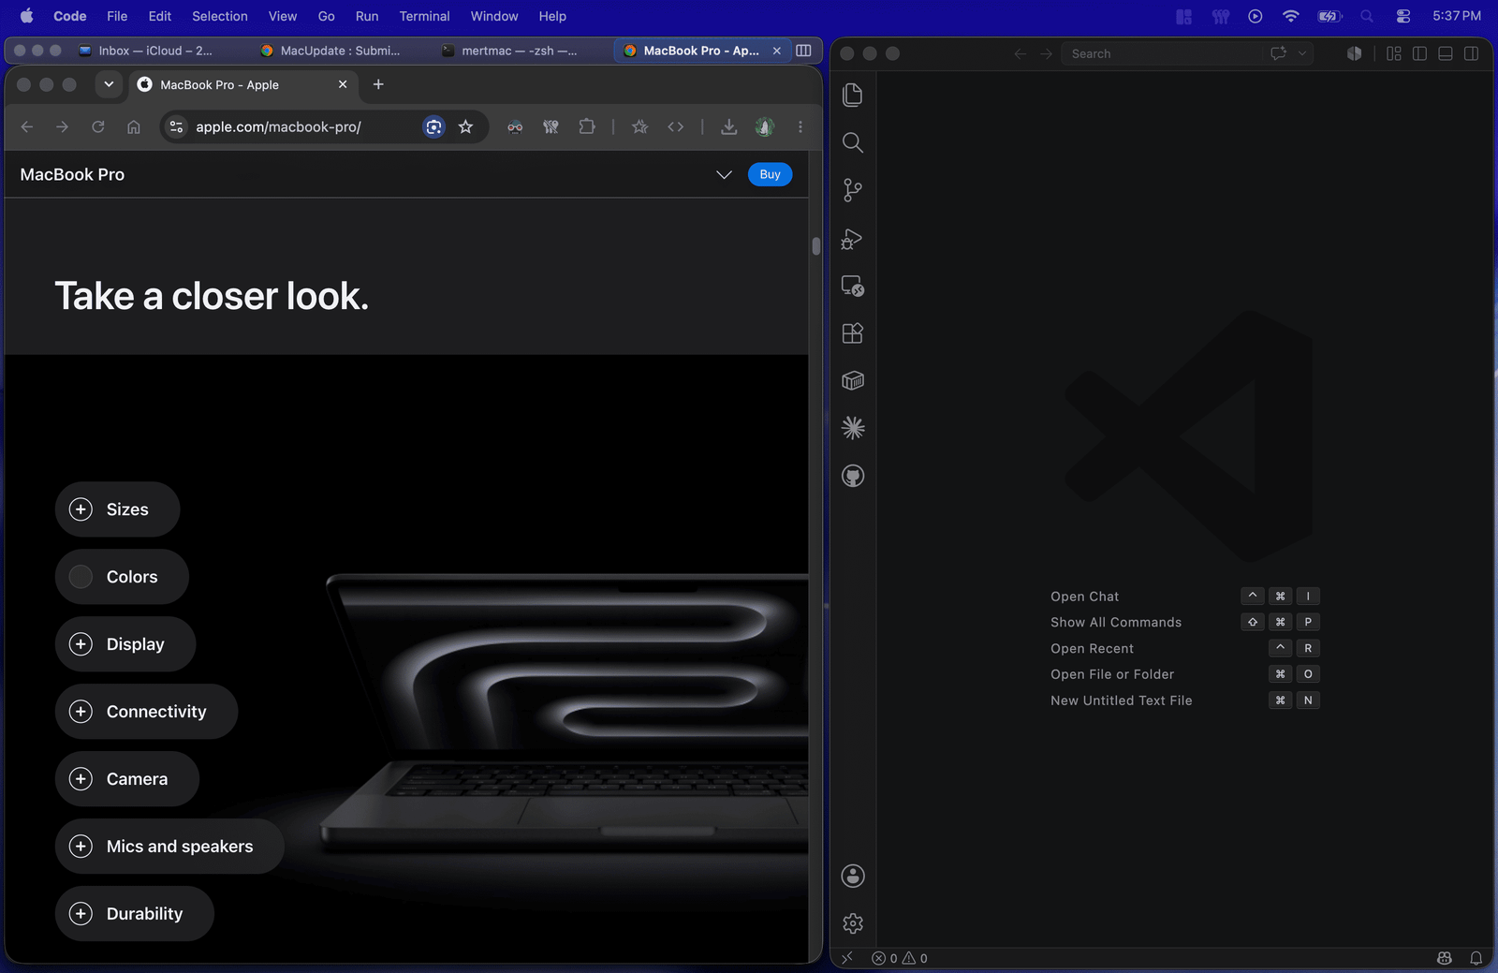
Task: Click the browser page vertical scrollbar thumb
Action: pos(816,246)
